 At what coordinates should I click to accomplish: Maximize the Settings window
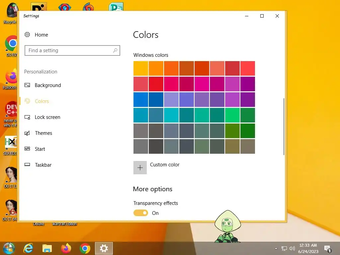point(262,16)
